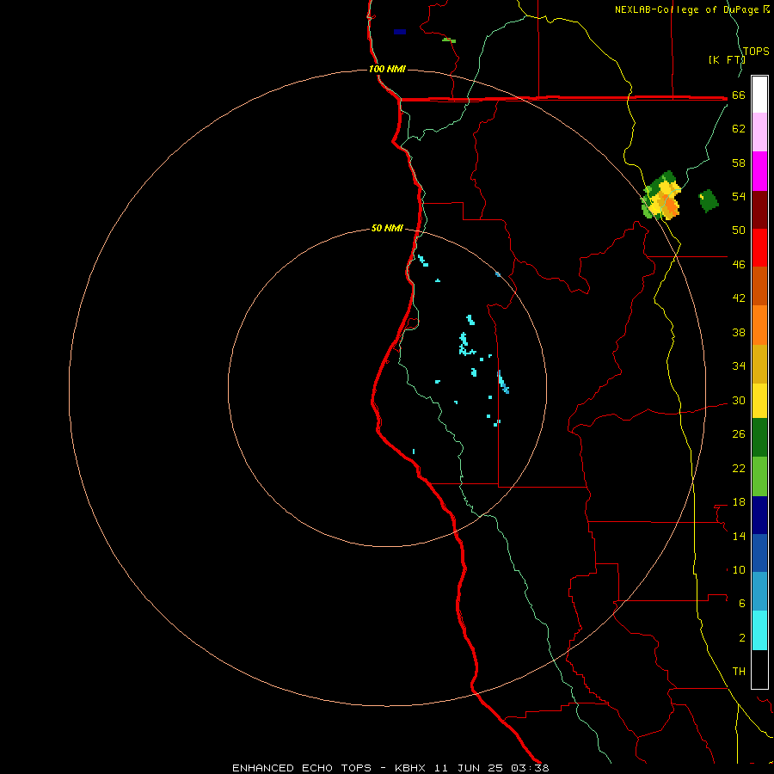This screenshot has width=774, height=774.
Task: Click the 14 legend value
Action: tap(739, 536)
